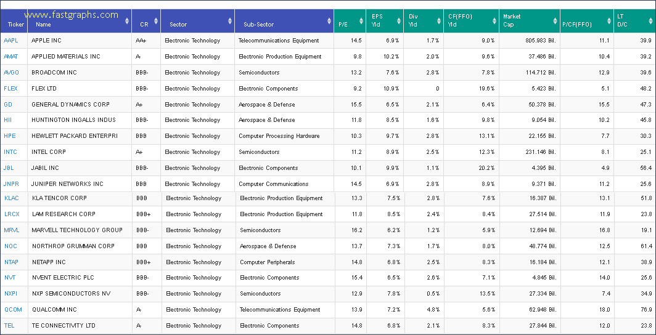Screen dimensions: 656x335
Task: Open the MRVL ticker link
Action: [11, 230]
